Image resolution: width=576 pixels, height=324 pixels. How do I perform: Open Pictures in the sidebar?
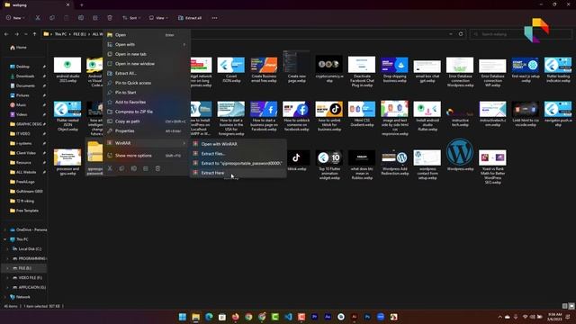(22, 95)
